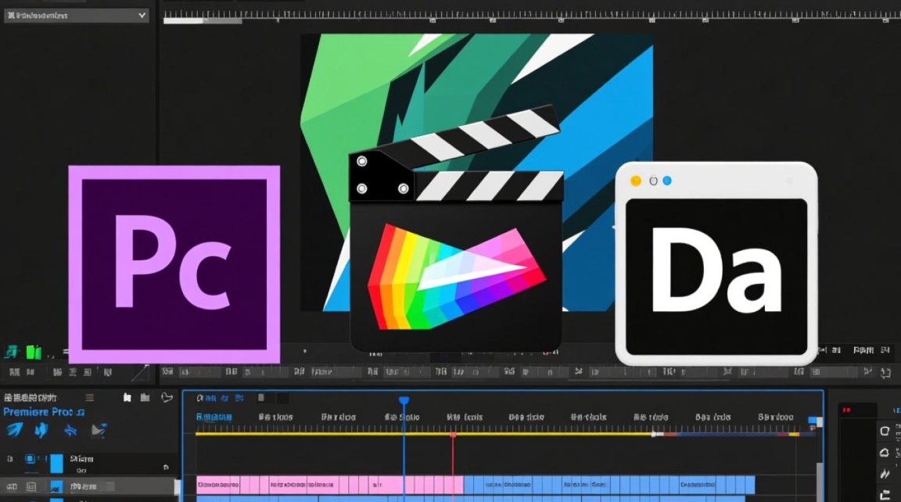Screen dimensions: 901x502
Task: Click the bin icon next to file icon
Action: tap(145, 398)
